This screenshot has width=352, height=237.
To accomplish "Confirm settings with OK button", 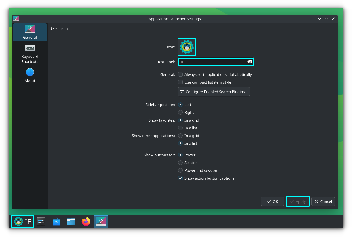I will tap(272, 201).
